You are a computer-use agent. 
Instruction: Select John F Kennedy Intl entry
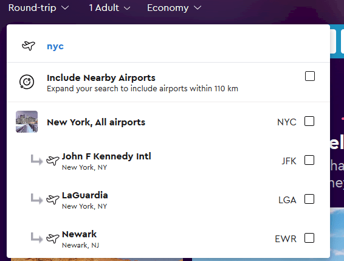[x=168, y=161]
